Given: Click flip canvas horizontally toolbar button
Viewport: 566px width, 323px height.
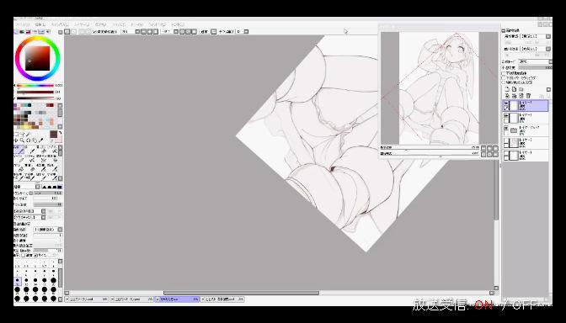Looking at the screenshot, I should 214,32.
